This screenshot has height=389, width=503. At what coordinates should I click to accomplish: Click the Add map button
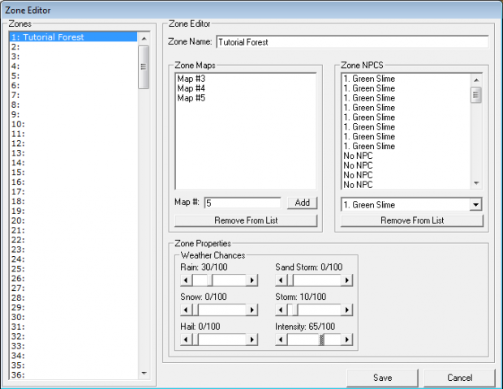click(x=302, y=203)
